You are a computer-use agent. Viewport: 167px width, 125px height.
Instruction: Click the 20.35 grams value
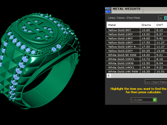pyautogui.click(x=146, y=51)
